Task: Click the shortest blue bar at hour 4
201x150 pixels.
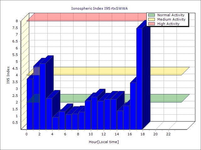Action: (55, 123)
